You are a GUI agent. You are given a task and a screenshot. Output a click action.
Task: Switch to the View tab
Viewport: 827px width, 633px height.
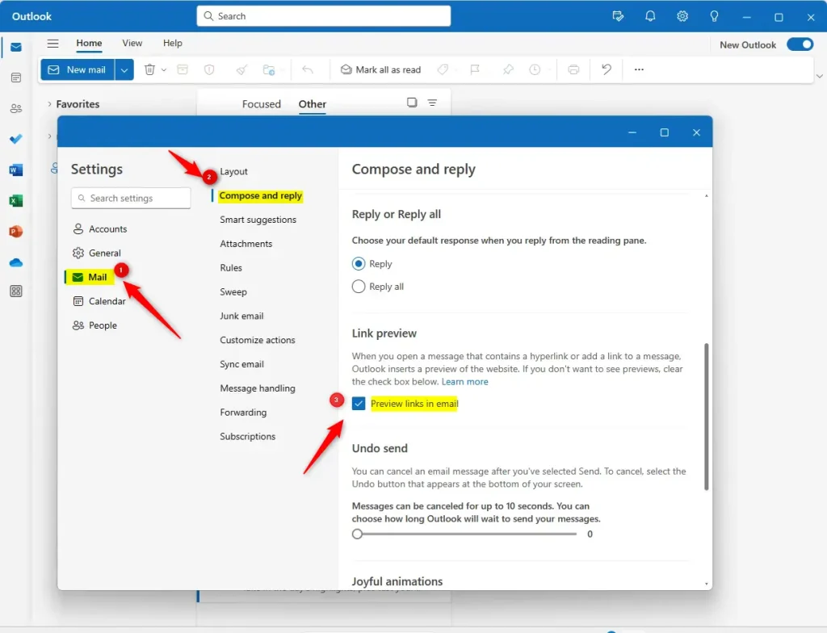click(x=132, y=44)
